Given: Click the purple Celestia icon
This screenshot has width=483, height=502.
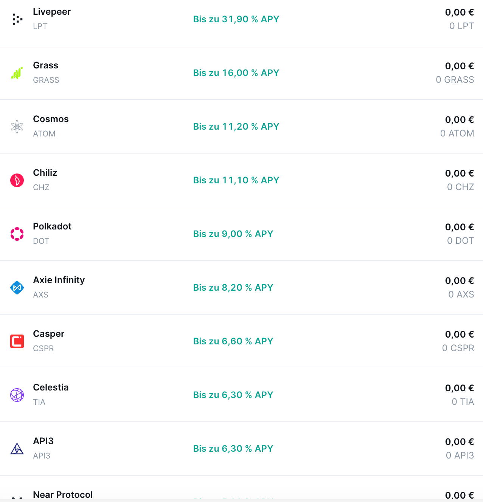Looking at the screenshot, I should (17, 395).
